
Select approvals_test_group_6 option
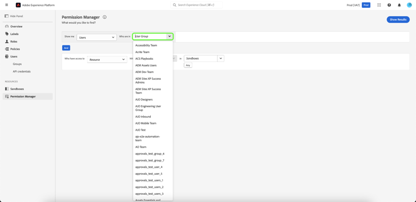click(x=153, y=153)
